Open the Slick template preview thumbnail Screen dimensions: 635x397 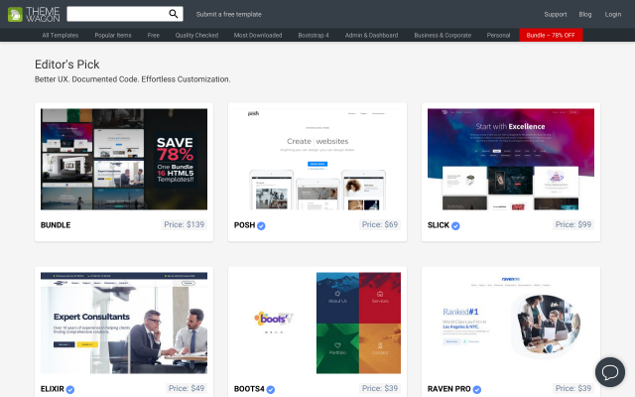coord(511,159)
